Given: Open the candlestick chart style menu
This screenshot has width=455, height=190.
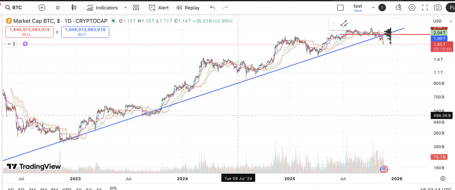Looking at the screenshot, I should 74,8.
